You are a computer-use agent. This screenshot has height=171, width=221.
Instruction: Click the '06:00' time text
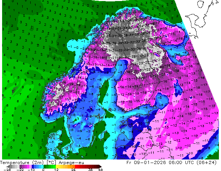point(176,163)
